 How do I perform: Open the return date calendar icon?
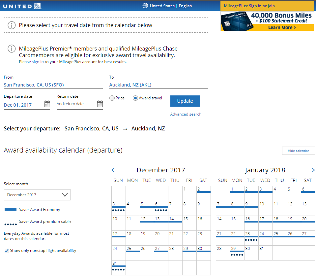(x=100, y=104)
